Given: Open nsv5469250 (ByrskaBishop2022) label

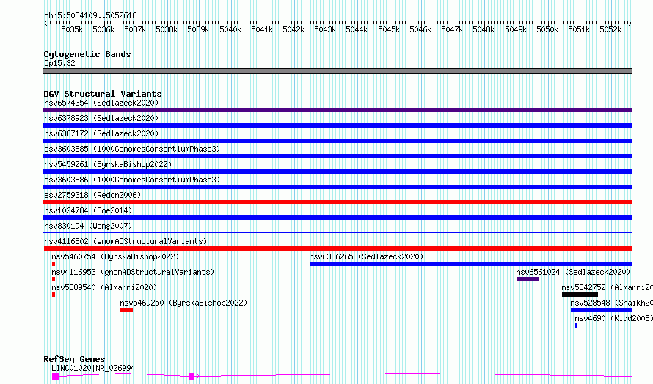Looking at the screenshot, I should (x=183, y=303).
